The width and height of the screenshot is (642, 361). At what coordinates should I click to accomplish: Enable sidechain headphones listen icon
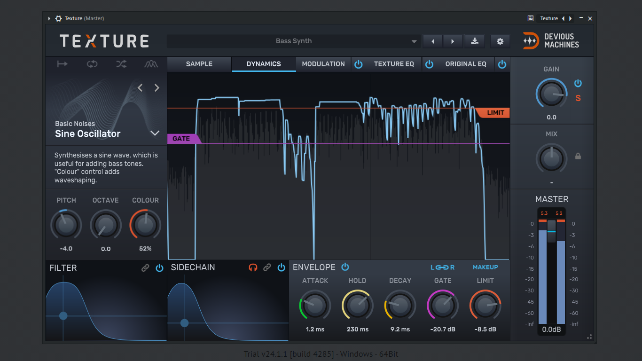pyautogui.click(x=253, y=267)
